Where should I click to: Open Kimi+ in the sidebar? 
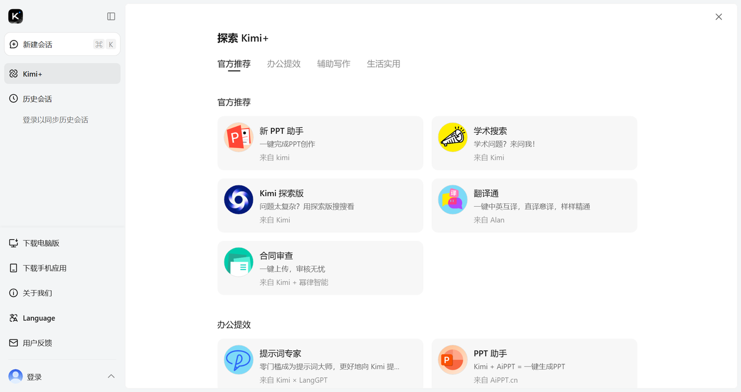pos(63,74)
